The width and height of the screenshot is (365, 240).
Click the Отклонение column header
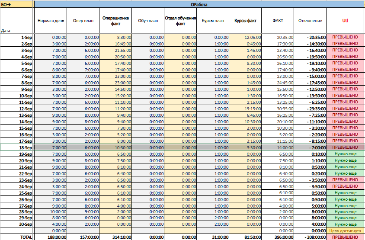point(310,21)
